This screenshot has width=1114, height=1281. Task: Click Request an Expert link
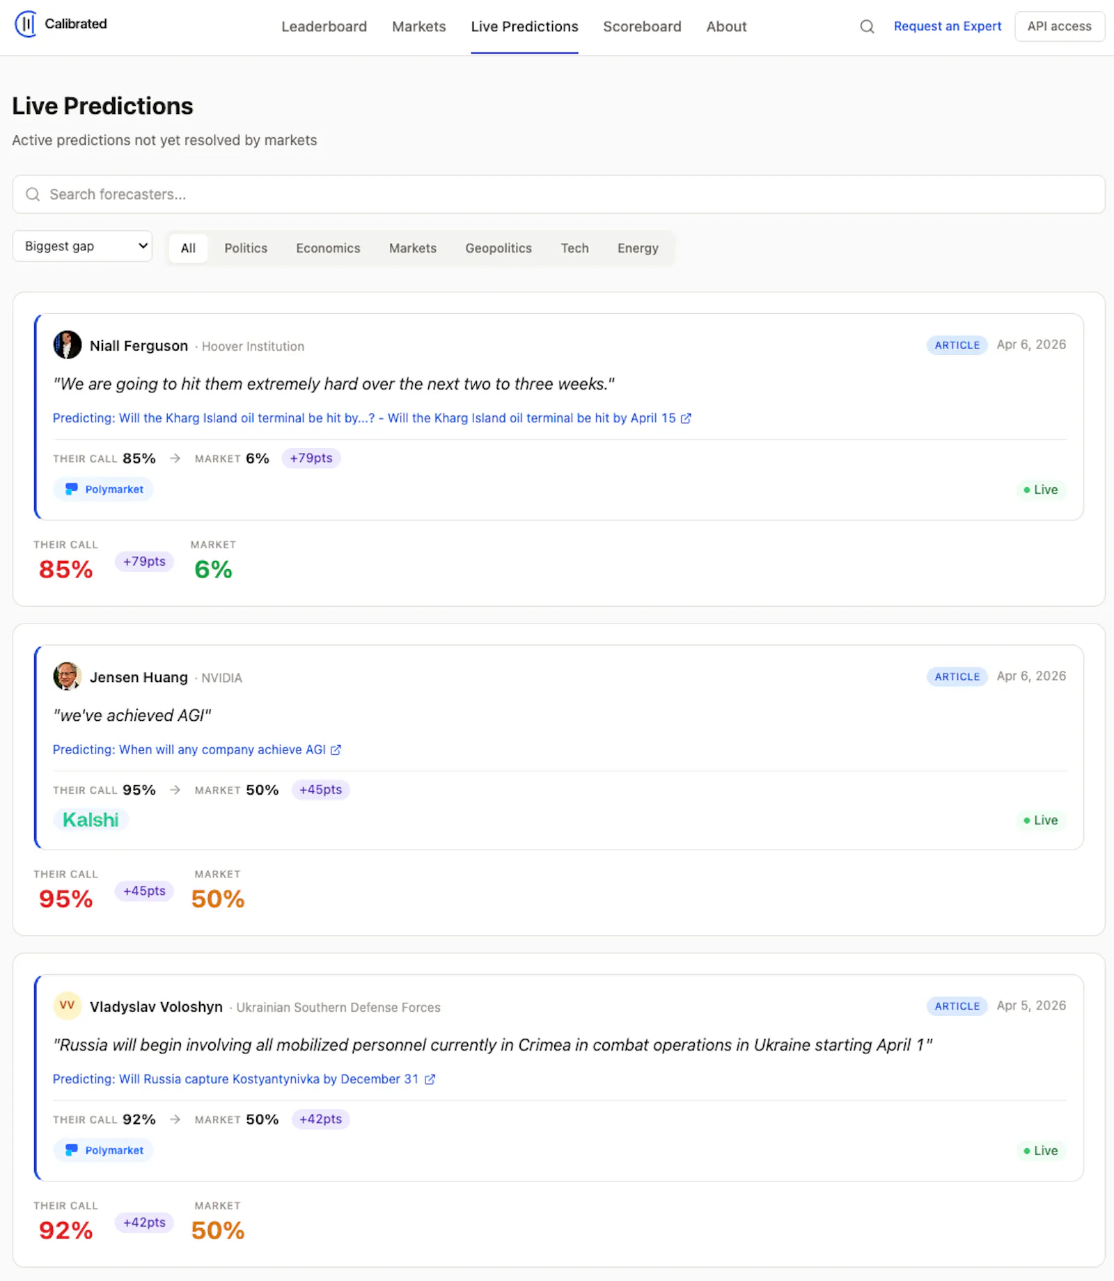tap(948, 26)
